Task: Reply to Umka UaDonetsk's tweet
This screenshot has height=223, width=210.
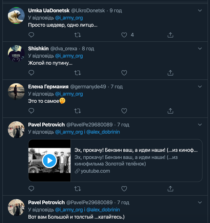Action: click(31, 35)
